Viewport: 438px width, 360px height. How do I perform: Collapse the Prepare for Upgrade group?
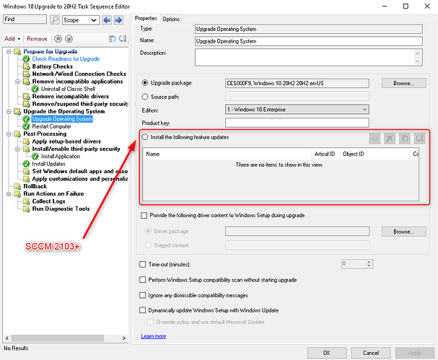coord(9,52)
